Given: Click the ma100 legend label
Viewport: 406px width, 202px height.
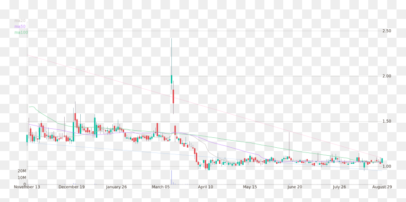Looking at the screenshot, I should [21, 33].
